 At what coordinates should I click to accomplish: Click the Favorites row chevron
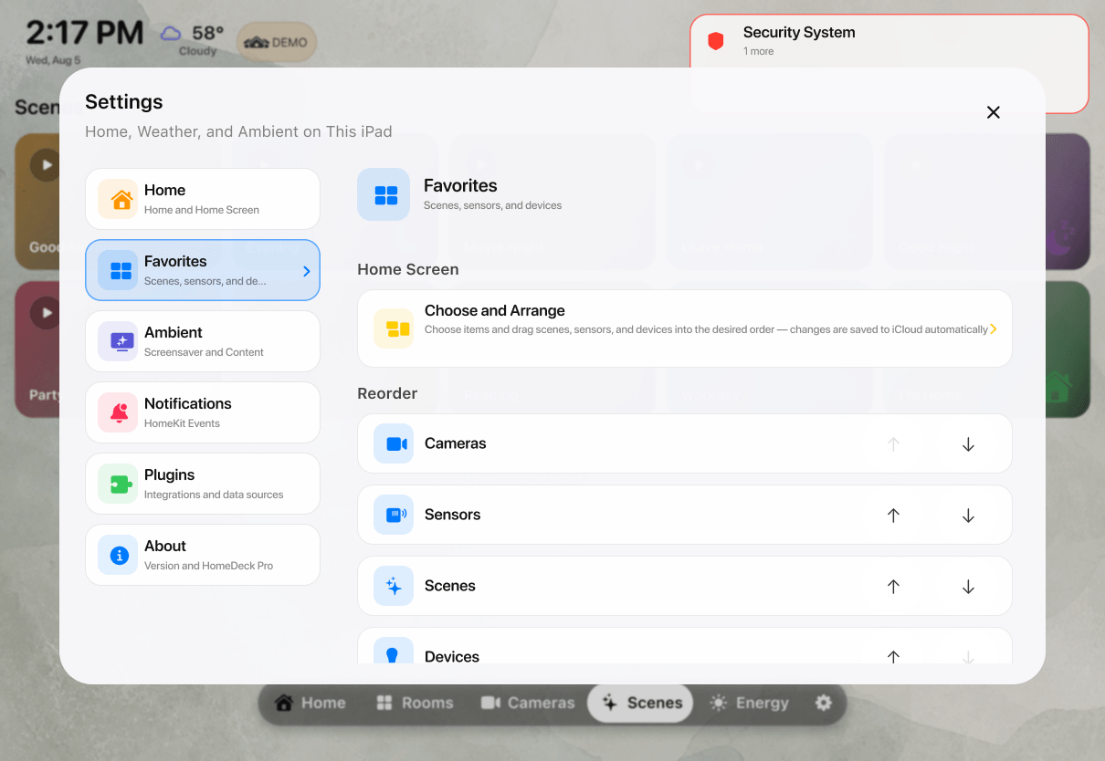click(307, 271)
